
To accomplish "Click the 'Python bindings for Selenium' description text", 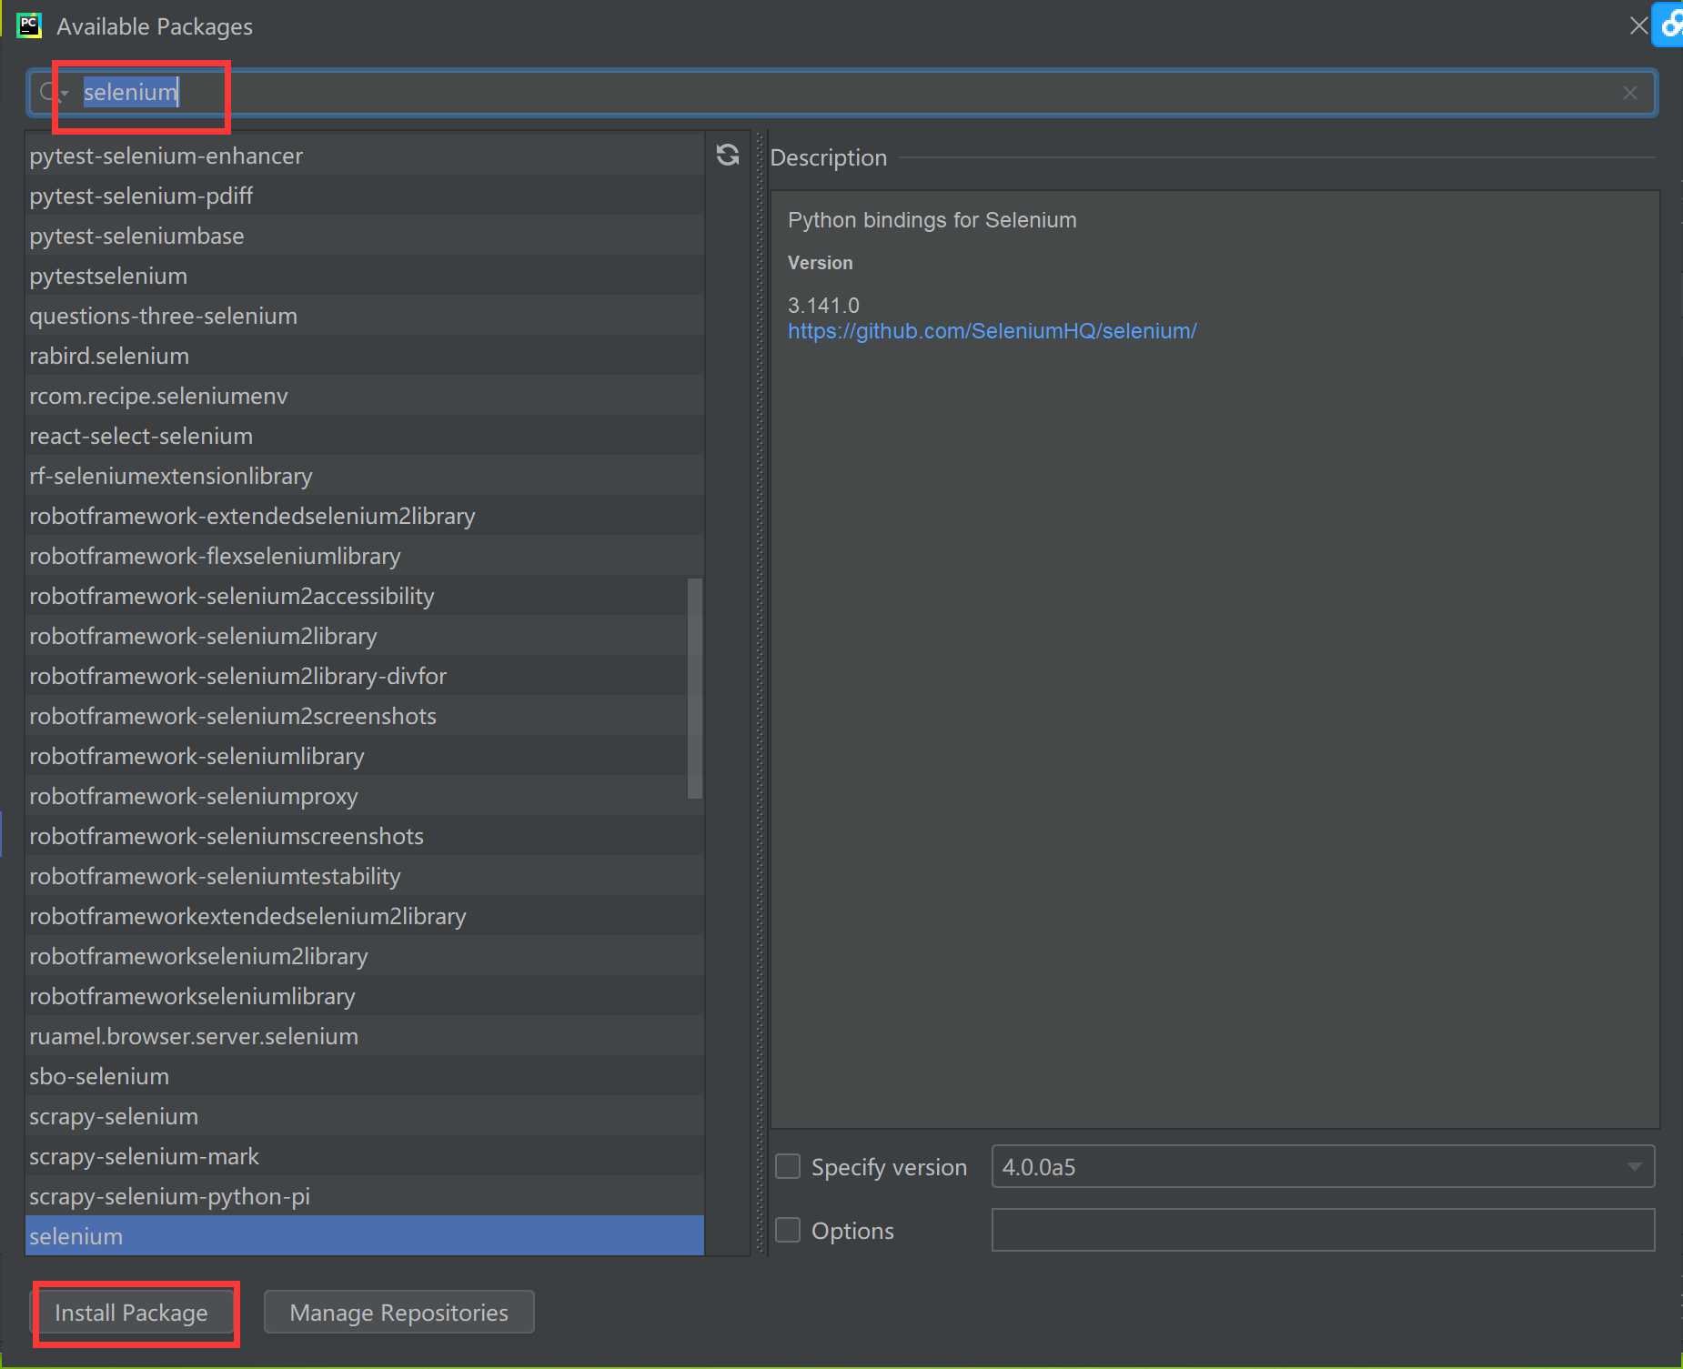I will click(932, 220).
